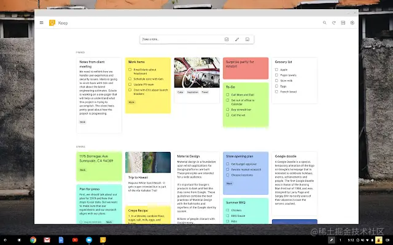Click the Summer BBQ title

pos(235,202)
